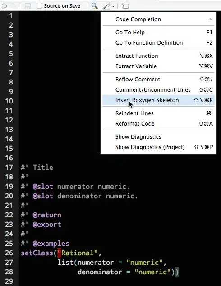Click the "@return" roxygen tag
This screenshot has height=286, width=221.
click(x=47, y=215)
